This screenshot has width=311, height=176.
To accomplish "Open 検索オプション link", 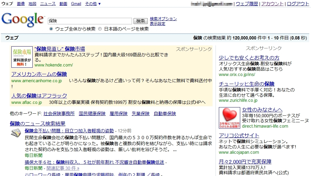I will pyautogui.click(x=163, y=19).
